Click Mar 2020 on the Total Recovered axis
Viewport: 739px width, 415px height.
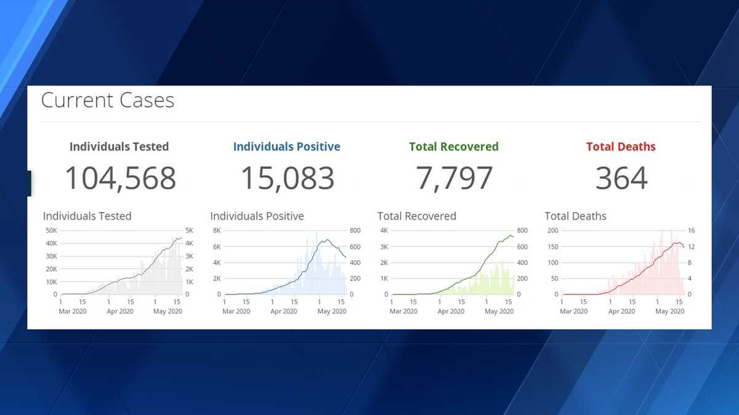tap(403, 312)
